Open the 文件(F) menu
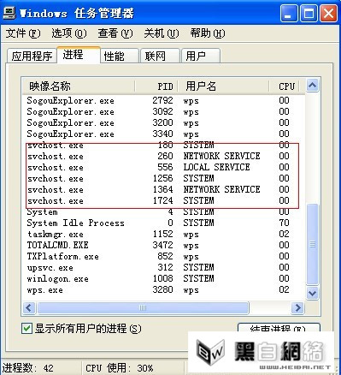 (23, 33)
